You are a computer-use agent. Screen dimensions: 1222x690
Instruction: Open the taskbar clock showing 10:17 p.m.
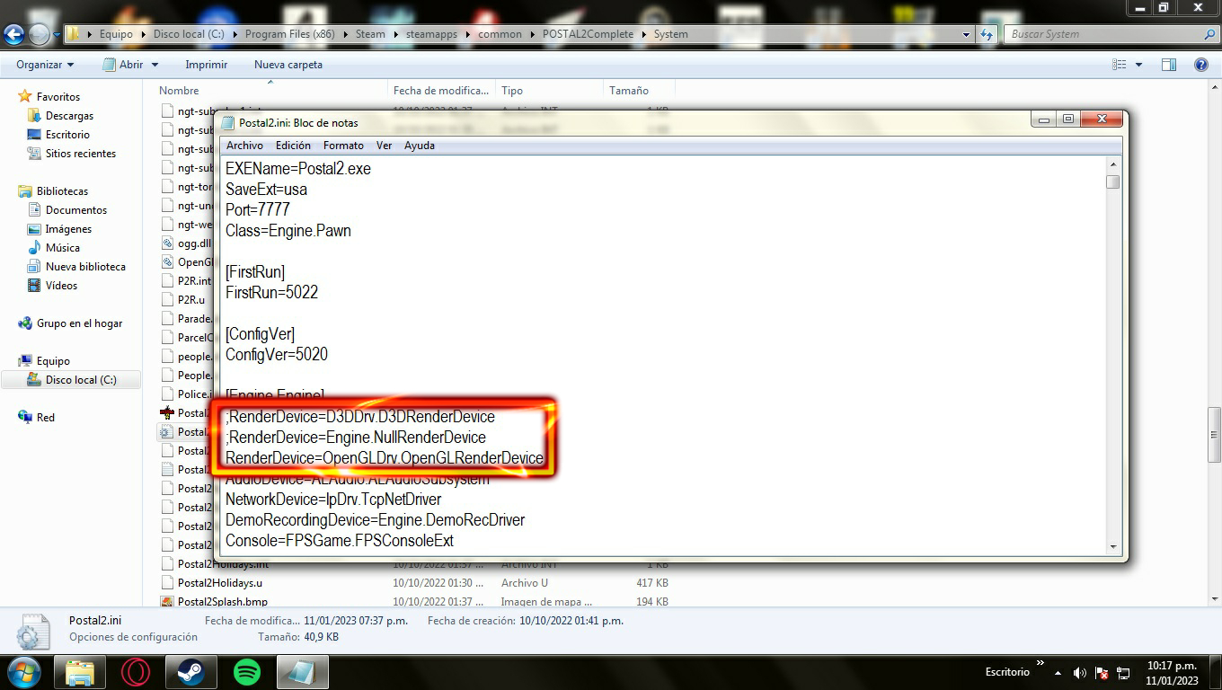(1172, 673)
